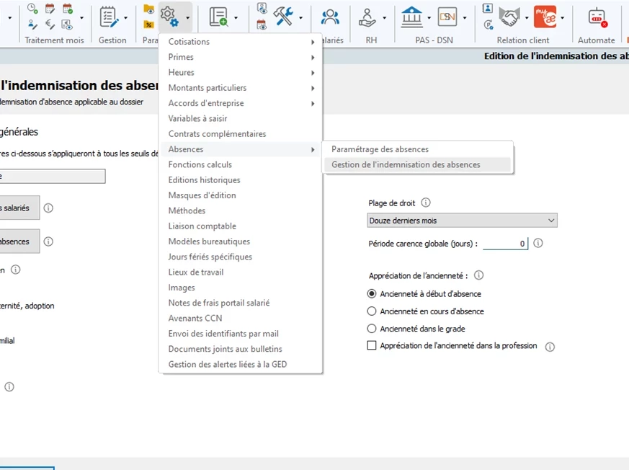Click the info icon beside Plage de droit

click(426, 203)
